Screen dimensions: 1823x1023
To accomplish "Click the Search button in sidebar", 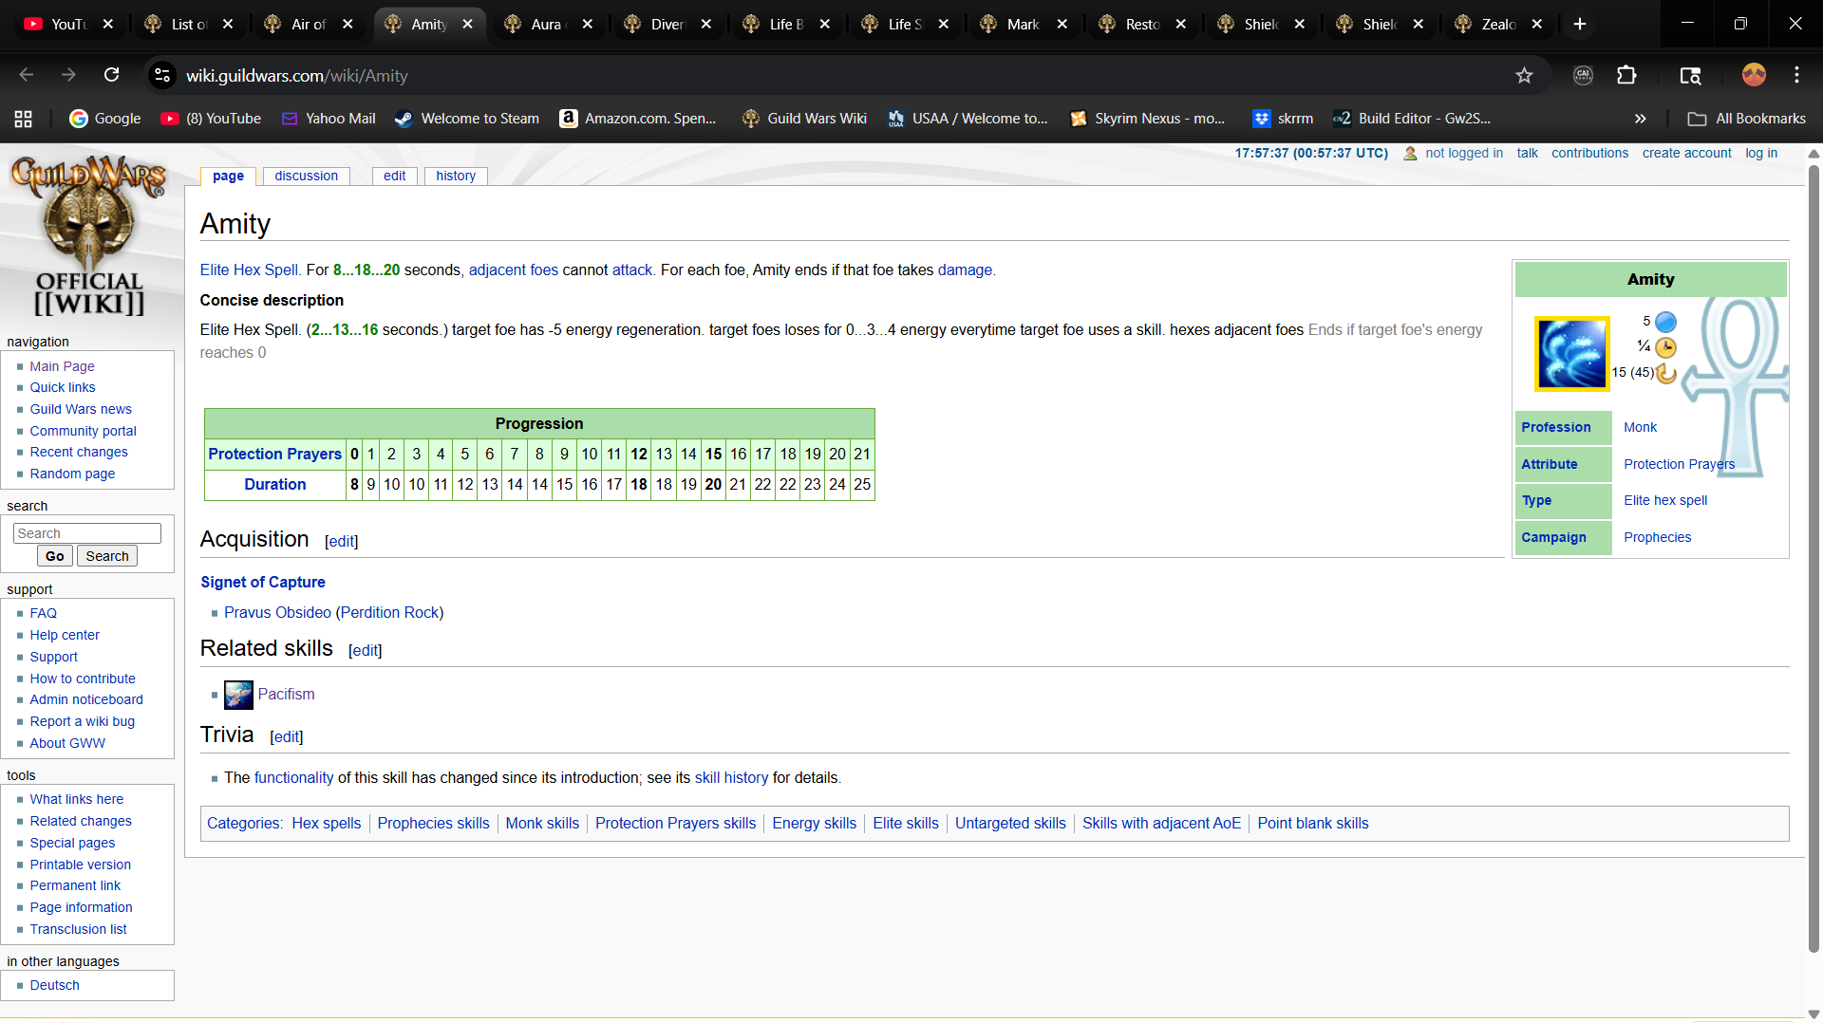I will (x=107, y=556).
